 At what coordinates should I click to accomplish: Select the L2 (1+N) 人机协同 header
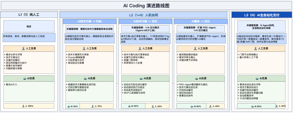(x=143, y=15)
